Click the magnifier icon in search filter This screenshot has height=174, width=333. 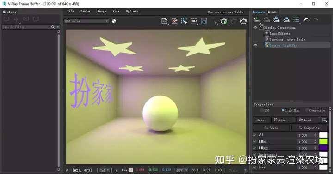click(53, 27)
